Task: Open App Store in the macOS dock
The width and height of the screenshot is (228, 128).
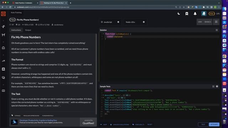Action: [x=224, y=22]
